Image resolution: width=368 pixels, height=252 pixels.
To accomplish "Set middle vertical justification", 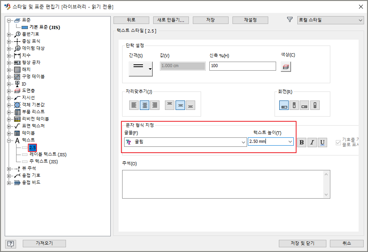I will pos(180,105).
